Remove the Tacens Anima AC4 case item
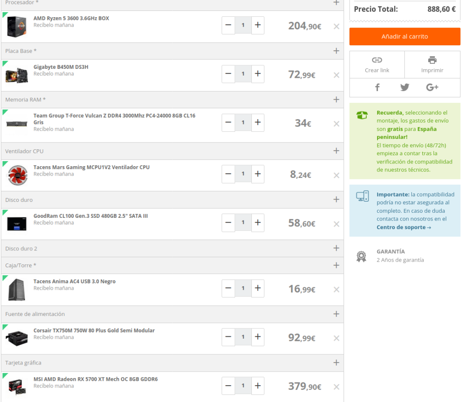463x402 pixels. pyautogui.click(x=336, y=289)
